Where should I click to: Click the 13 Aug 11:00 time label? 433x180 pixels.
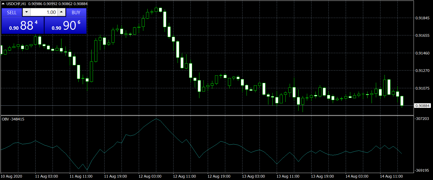pyautogui.click(x=288, y=176)
